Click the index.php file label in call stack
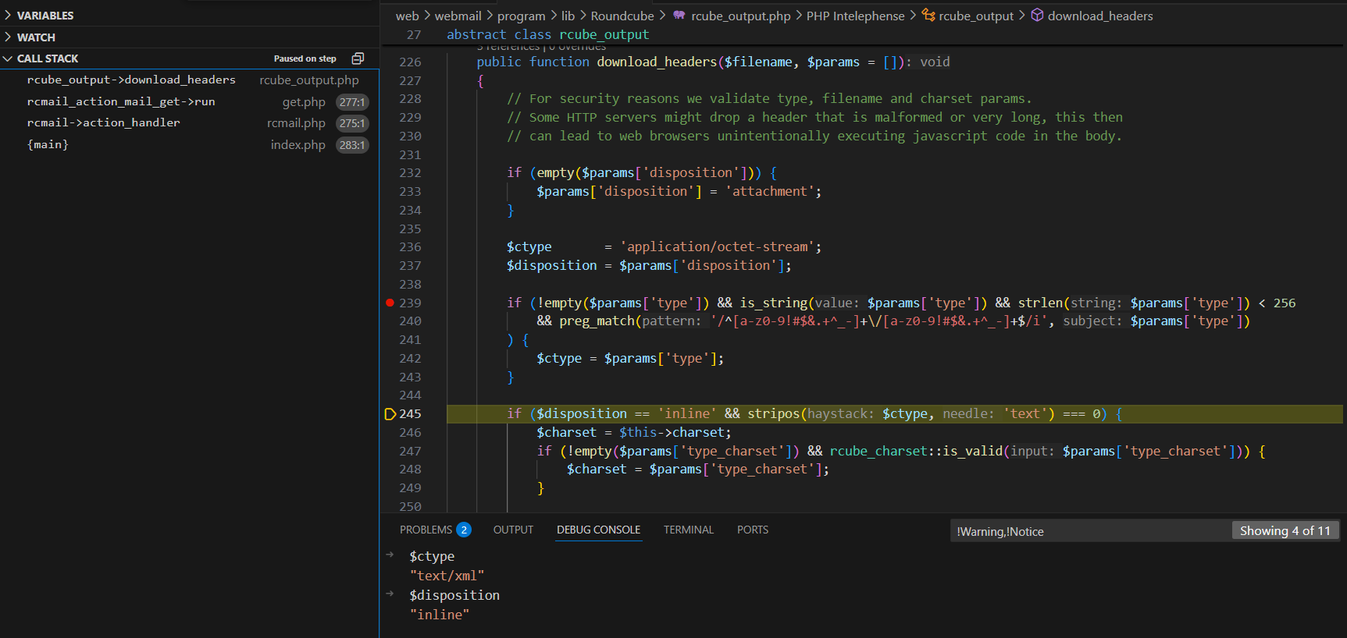The width and height of the screenshot is (1347, 638). coord(298,145)
